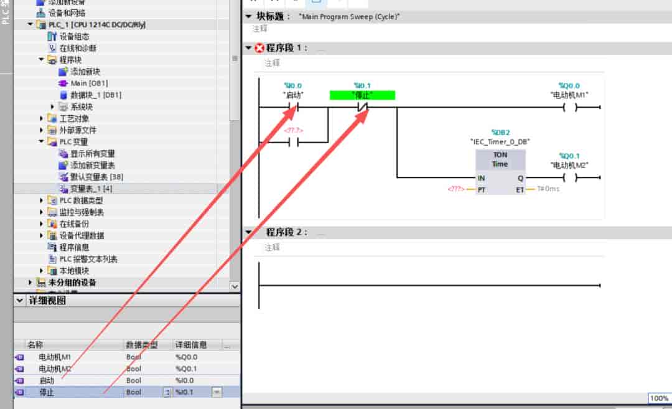Select the 电动机M1 row in detail view

pos(127,357)
